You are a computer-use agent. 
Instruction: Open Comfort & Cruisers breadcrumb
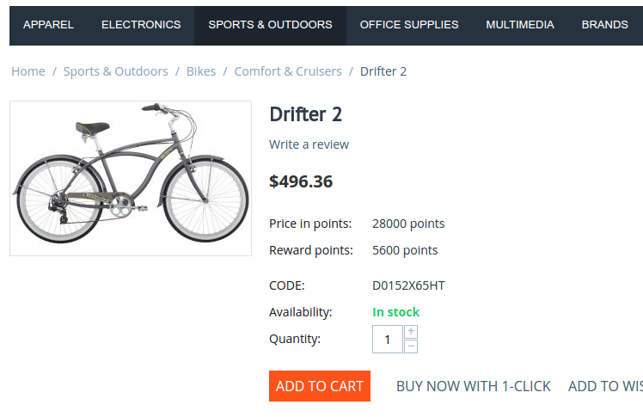tap(288, 71)
